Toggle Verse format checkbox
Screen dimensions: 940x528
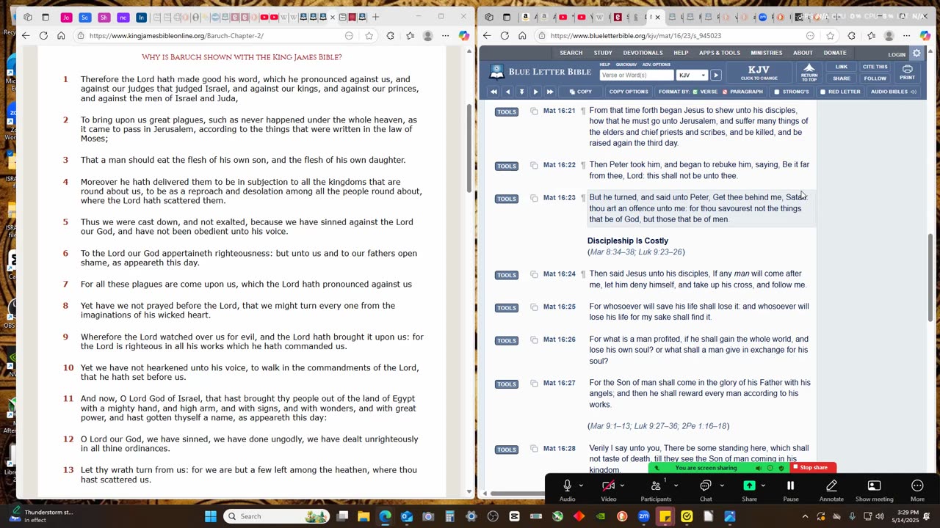[x=695, y=92]
